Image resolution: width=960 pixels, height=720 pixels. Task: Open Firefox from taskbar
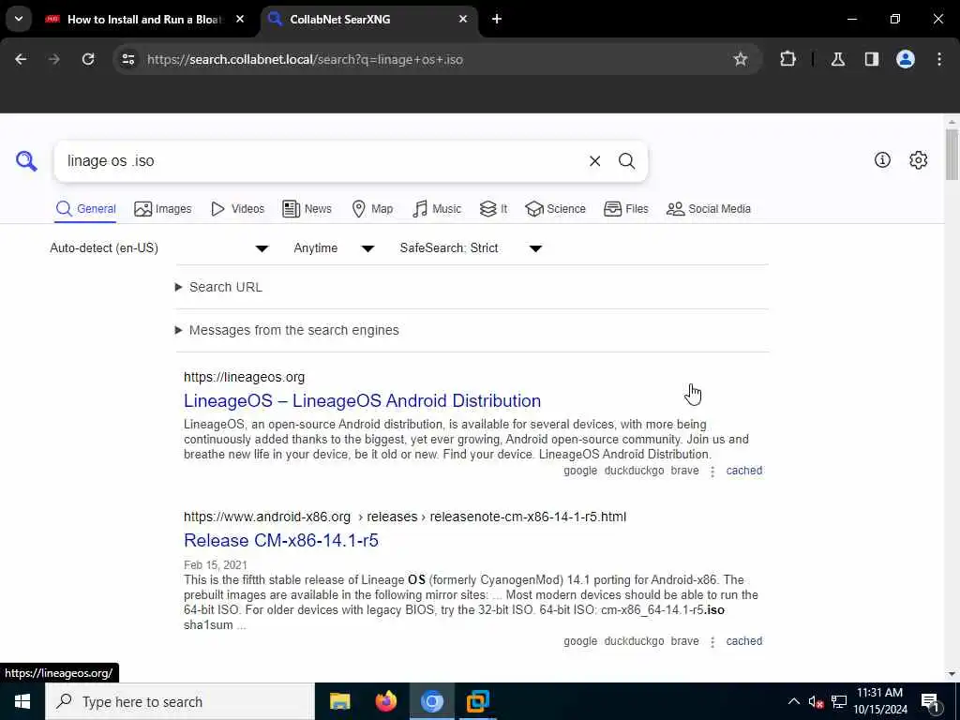pyautogui.click(x=385, y=701)
